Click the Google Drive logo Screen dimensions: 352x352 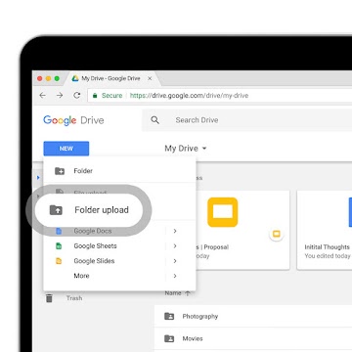pos(73,120)
